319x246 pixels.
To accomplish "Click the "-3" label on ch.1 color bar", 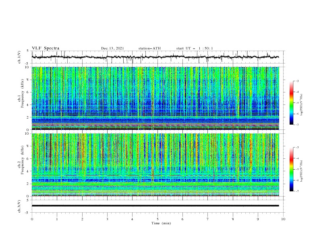I will pos(297,81).
